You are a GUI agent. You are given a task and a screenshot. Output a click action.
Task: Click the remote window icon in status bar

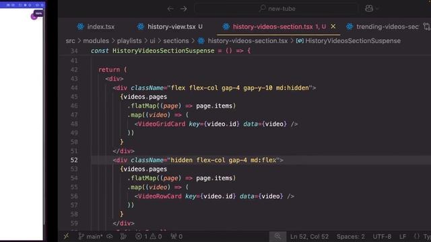pos(66,236)
